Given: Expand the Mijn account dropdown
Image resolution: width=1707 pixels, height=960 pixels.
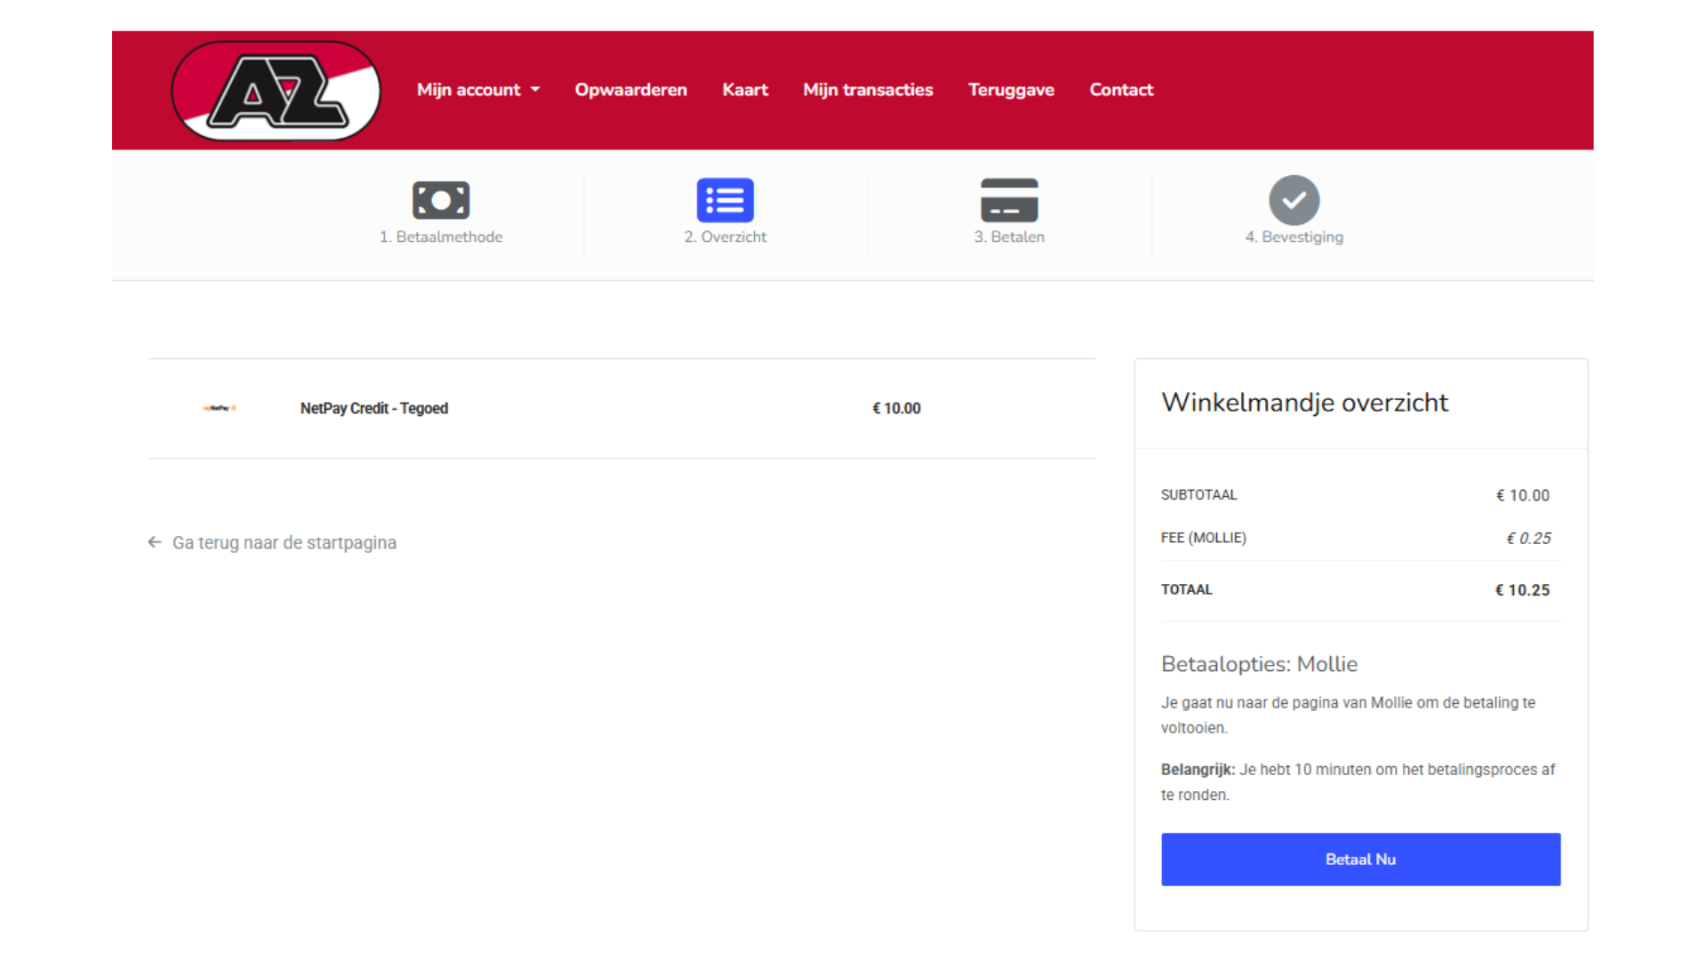Looking at the screenshot, I should pos(478,90).
